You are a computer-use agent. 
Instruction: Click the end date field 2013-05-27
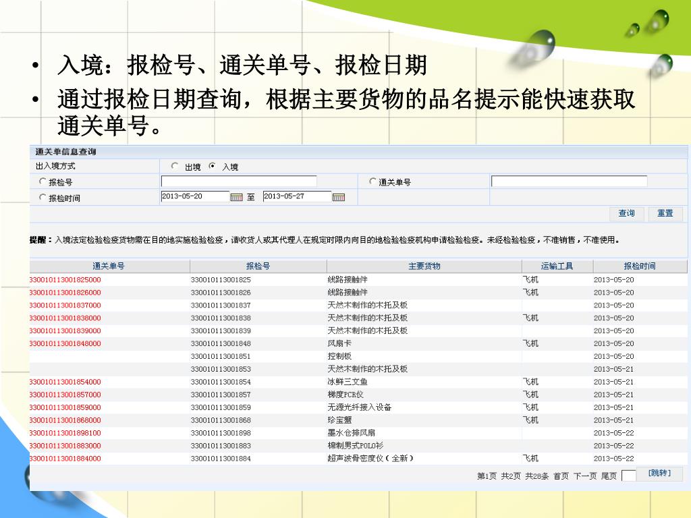[x=297, y=196]
